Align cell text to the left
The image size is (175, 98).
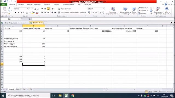tap(42, 13)
